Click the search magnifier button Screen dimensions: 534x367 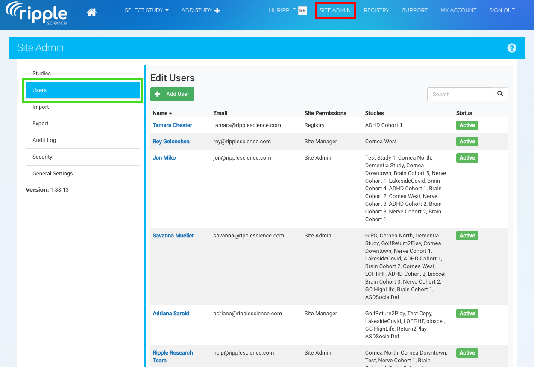point(500,94)
